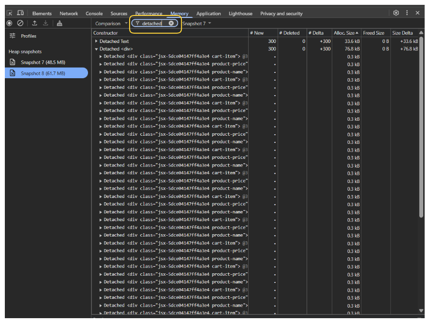Open the Performance tab
Screen dimensions: 429x323
coord(148,14)
